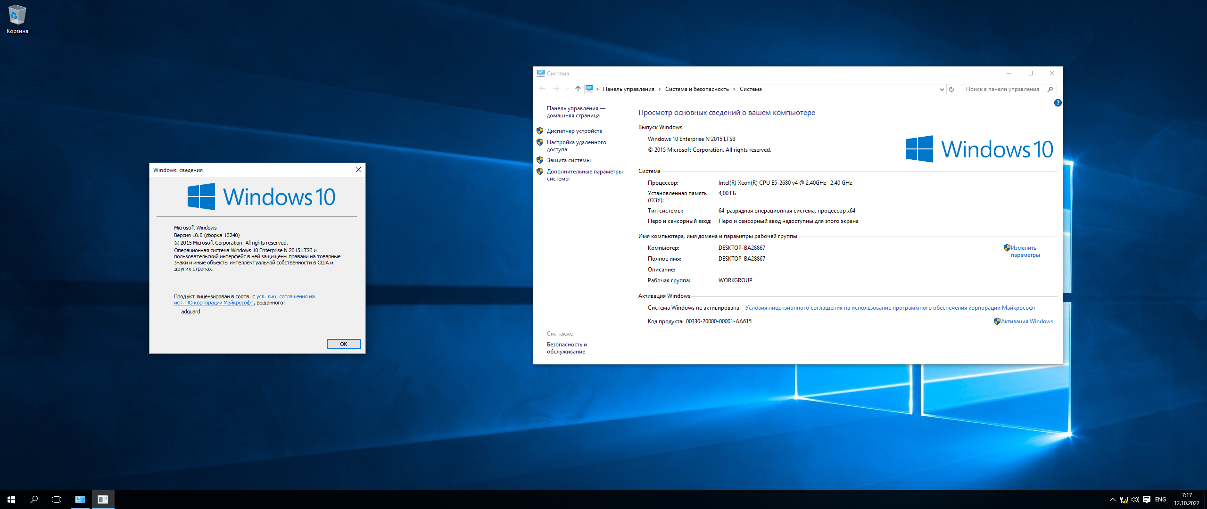Close the Windows: сведения dialog
Screen dimensions: 1207x509
tap(358, 170)
